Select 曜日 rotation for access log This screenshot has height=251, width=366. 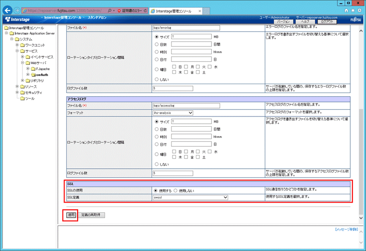pyautogui.click(x=157, y=154)
